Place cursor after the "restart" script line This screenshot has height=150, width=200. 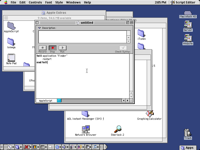pyautogui.click(x=52, y=59)
